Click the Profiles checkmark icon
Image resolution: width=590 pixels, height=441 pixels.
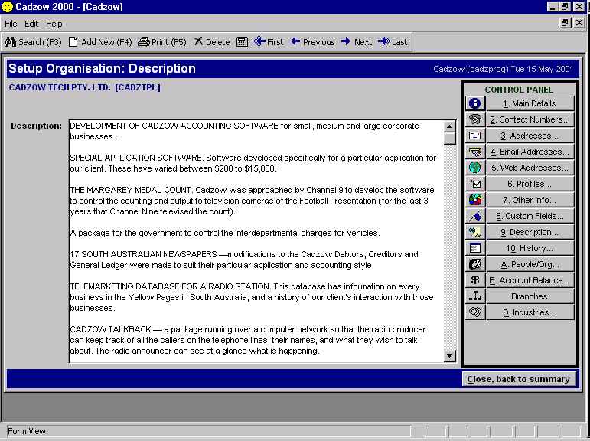tap(475, 184)
